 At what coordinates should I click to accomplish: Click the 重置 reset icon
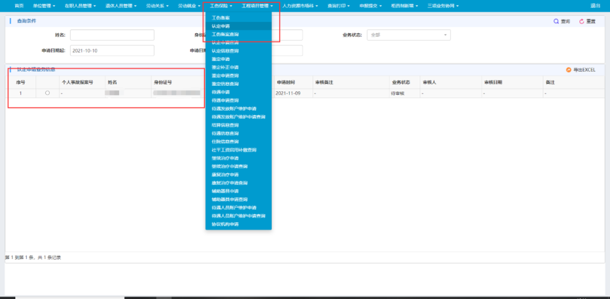(x=582, y=21)
